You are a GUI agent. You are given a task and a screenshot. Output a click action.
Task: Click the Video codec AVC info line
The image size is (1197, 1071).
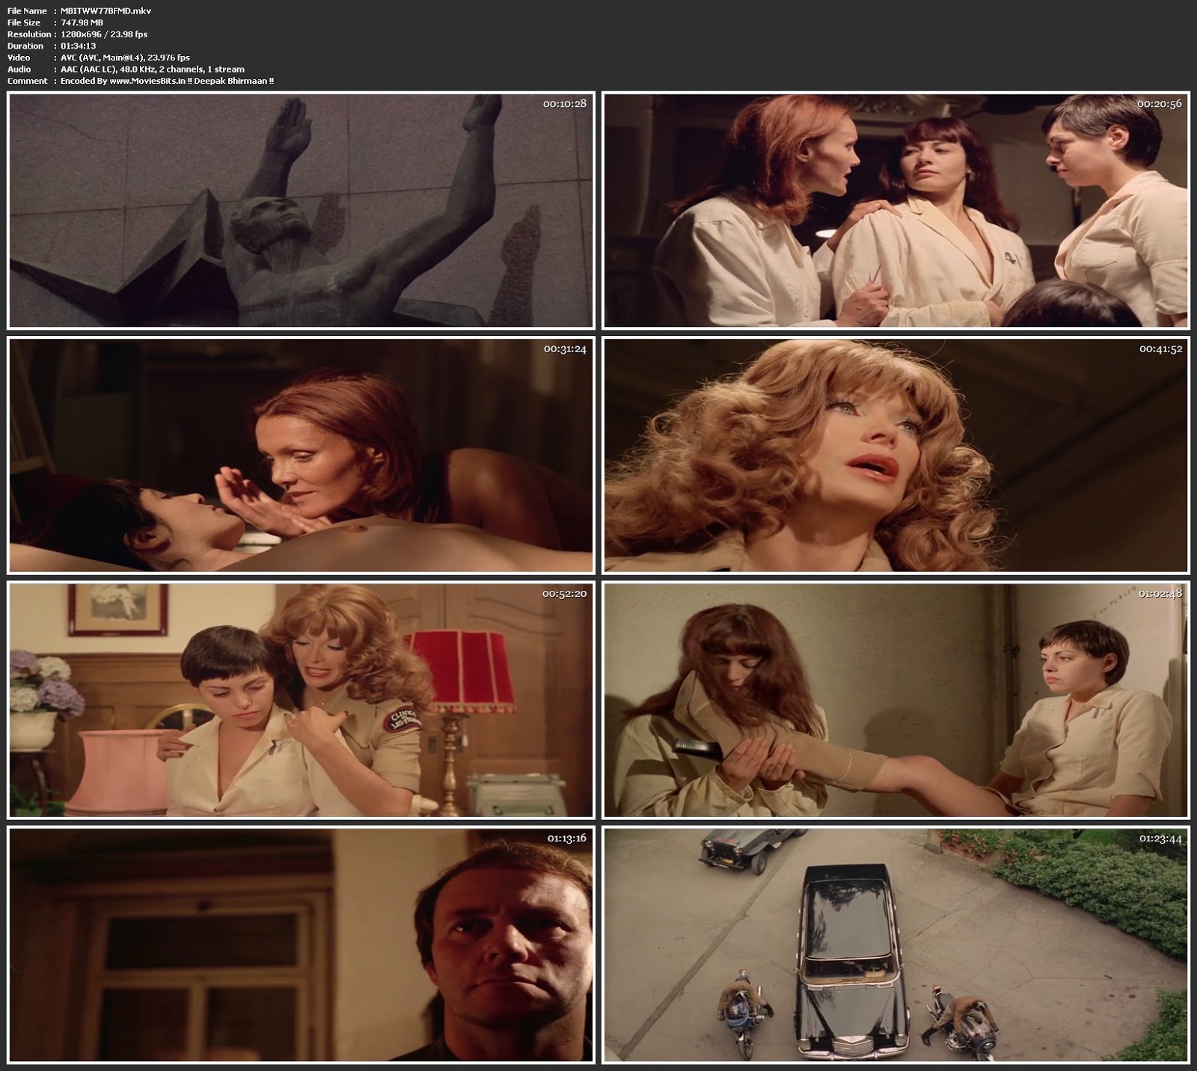pos(125,58)
